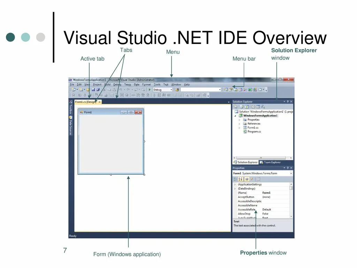This screenshot has height=268, width=357.
Task: Expand the (DataBindings) property
Action: 235,189
